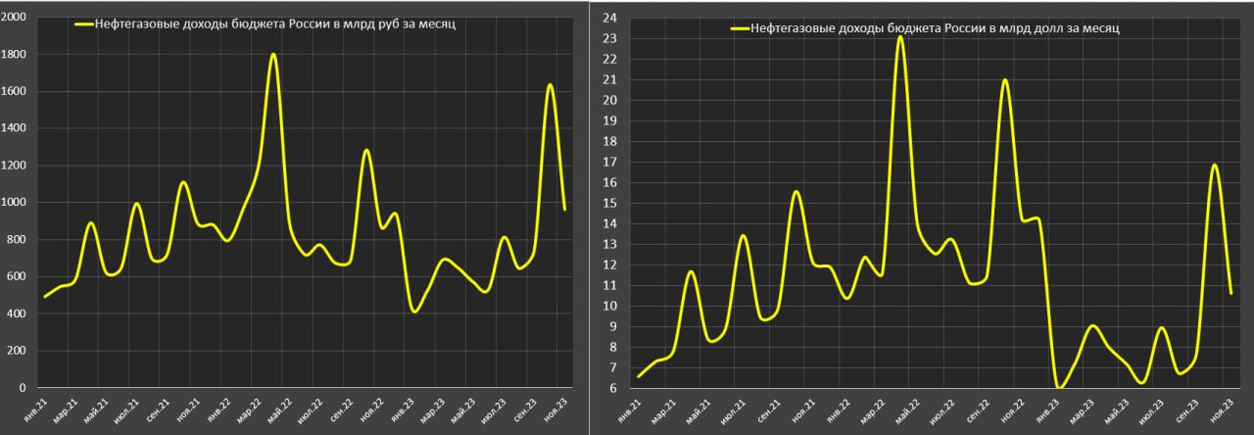Click the 1000 label on the left chart's vertical axis
Screen dimensions: 1254x435
point(16,203)
